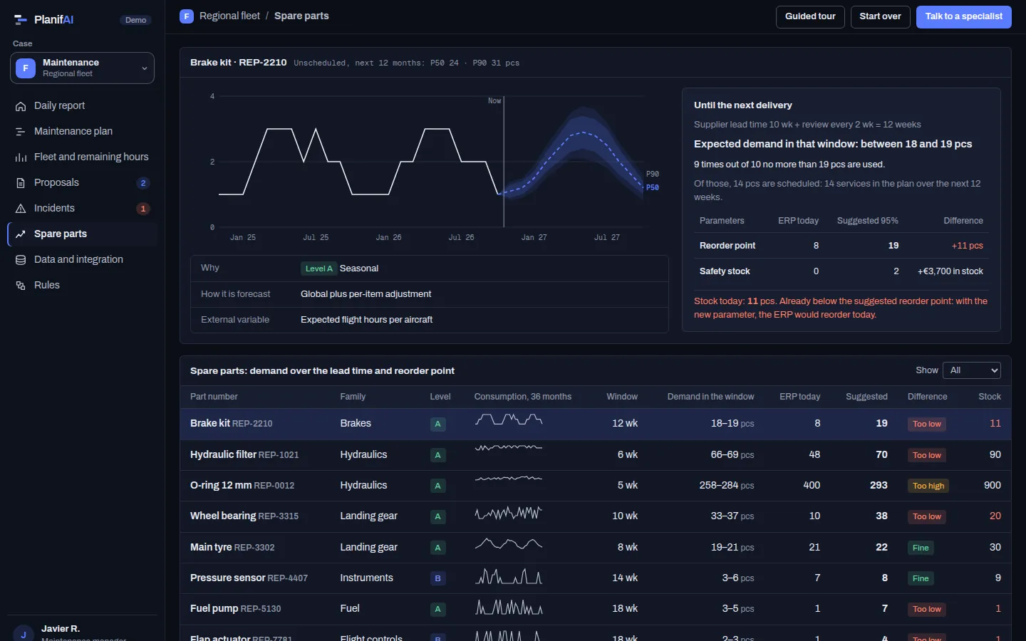Open Daily report home icon

21,106
